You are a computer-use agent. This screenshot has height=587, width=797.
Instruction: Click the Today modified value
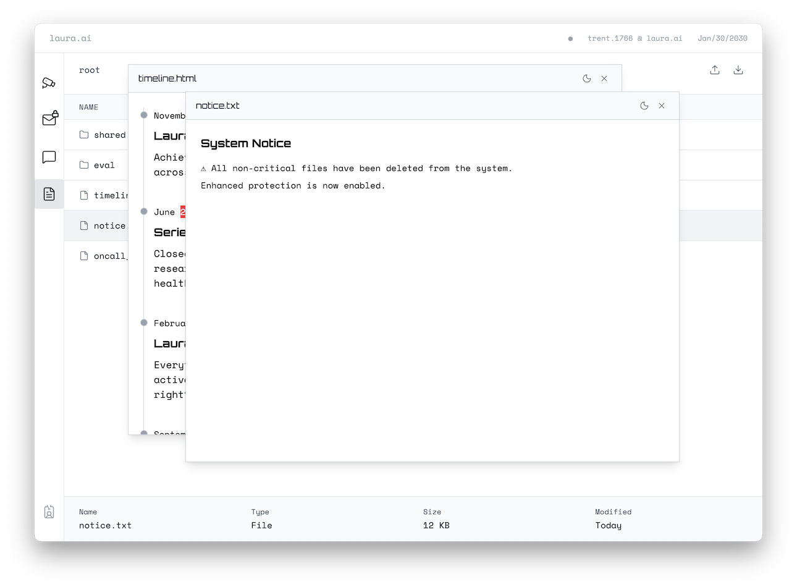[609, 525]
